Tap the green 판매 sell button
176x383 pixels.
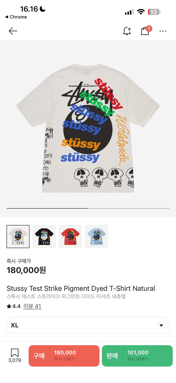pyautogui.click(x=137, y=356)
